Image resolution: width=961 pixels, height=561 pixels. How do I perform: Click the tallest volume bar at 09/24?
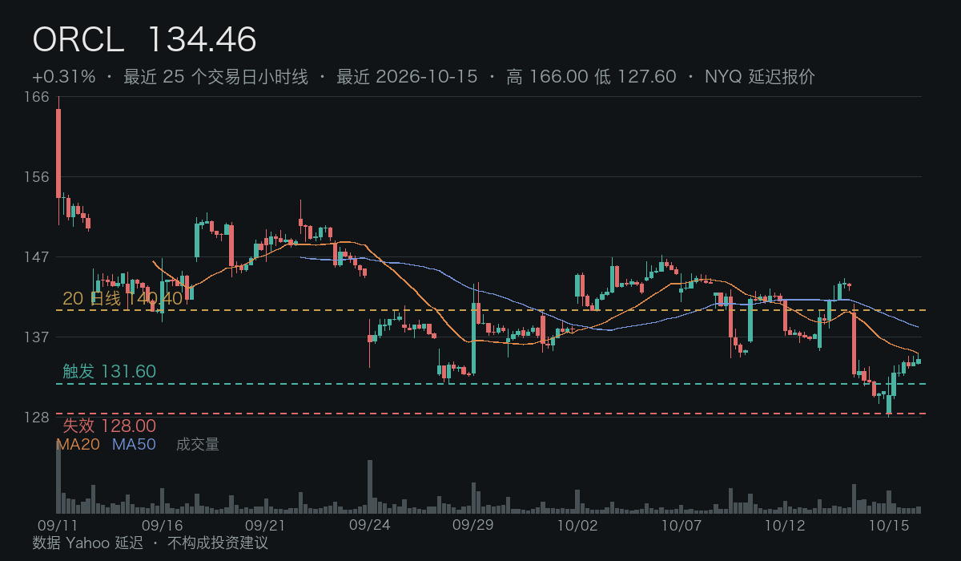tap(370, 486)
